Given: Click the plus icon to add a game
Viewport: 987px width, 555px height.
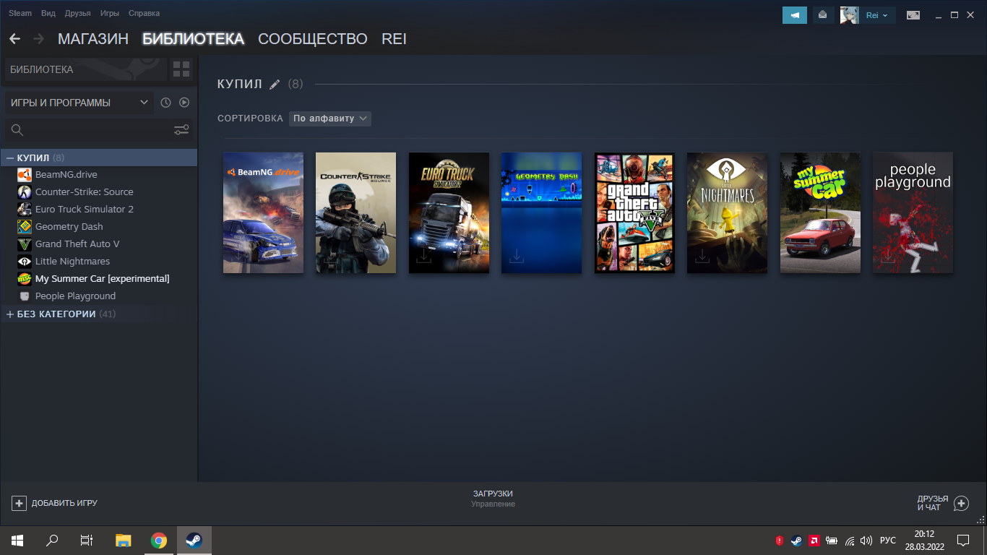Looking at the screenshot, I should tap(20, 503).
